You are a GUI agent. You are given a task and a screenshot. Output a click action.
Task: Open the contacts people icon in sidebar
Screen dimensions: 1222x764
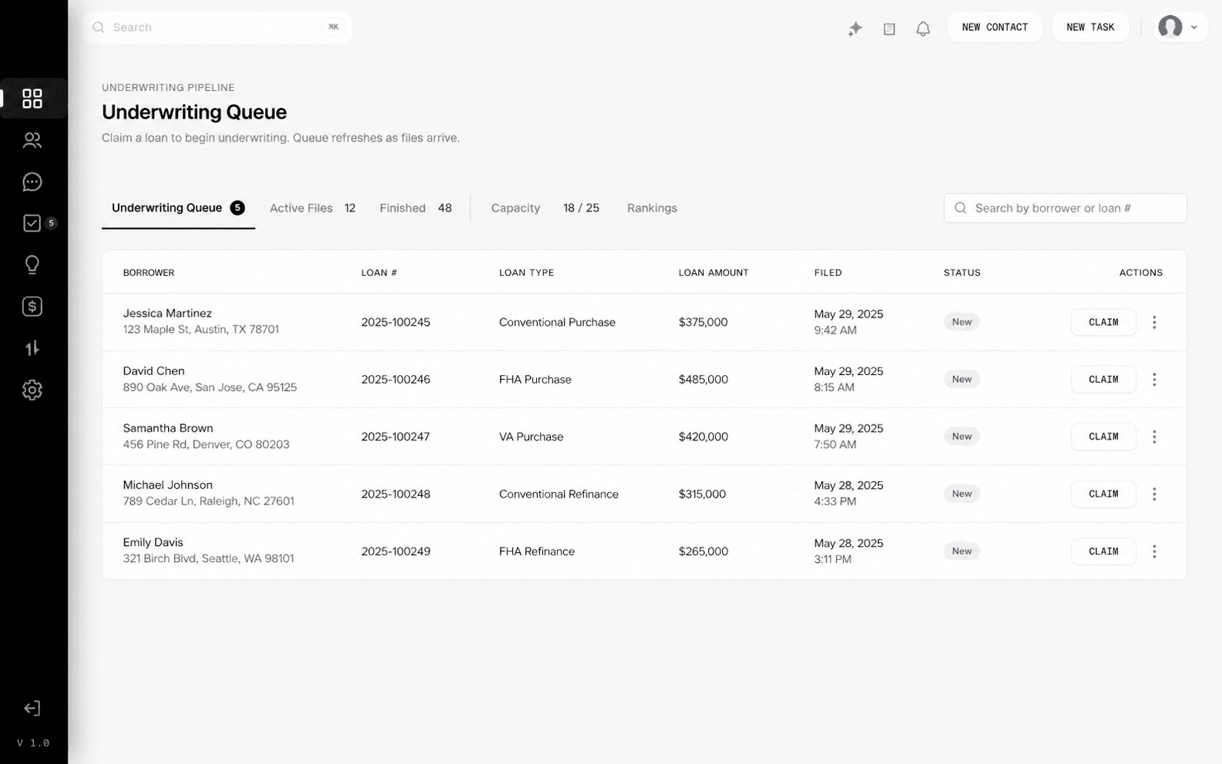pyautogui.click(x=32, y=140)
